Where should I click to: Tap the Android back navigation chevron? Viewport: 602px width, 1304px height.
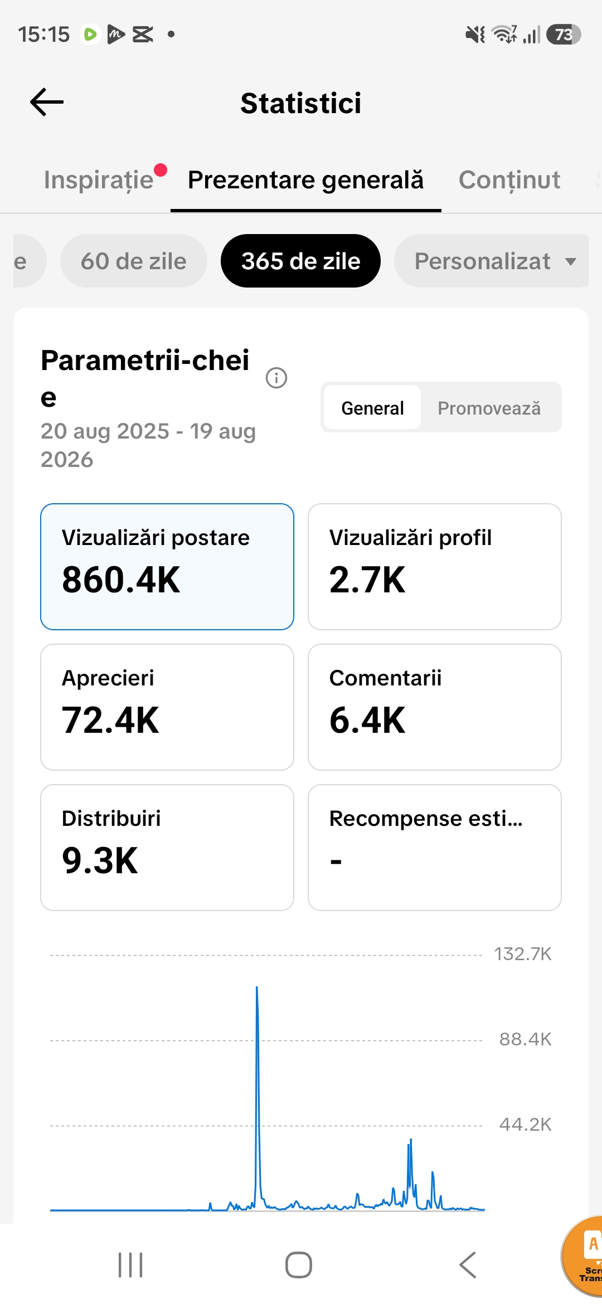click(468, 1265)
